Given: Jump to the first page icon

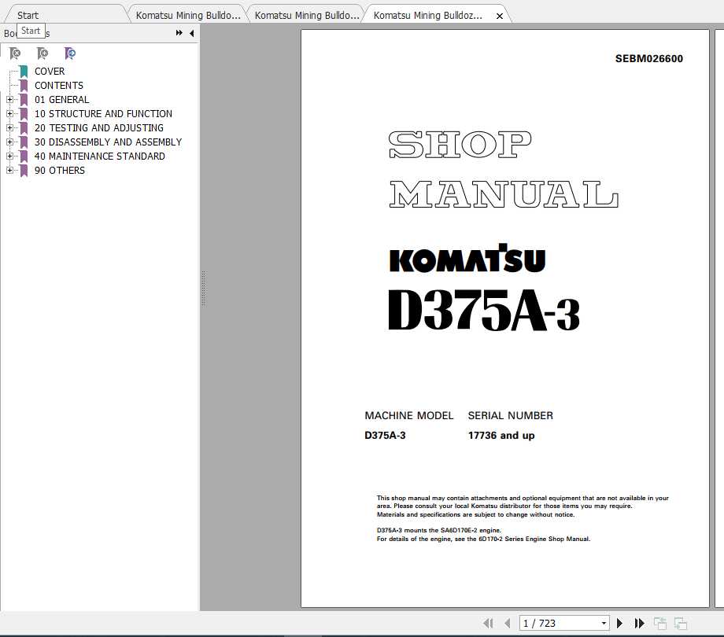Looking at the screenshot, I should point(488,623).
